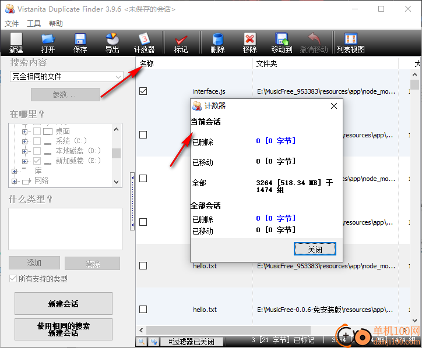This screenshot has height=348, width=422.
Task: Click the folder tree scroll up arrow
Action: click(x=116, y=129)
